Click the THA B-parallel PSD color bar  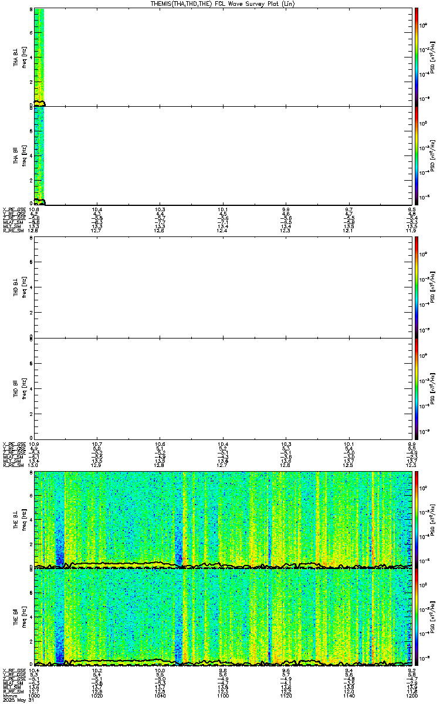pyautogui.click(x=416, y=155)
